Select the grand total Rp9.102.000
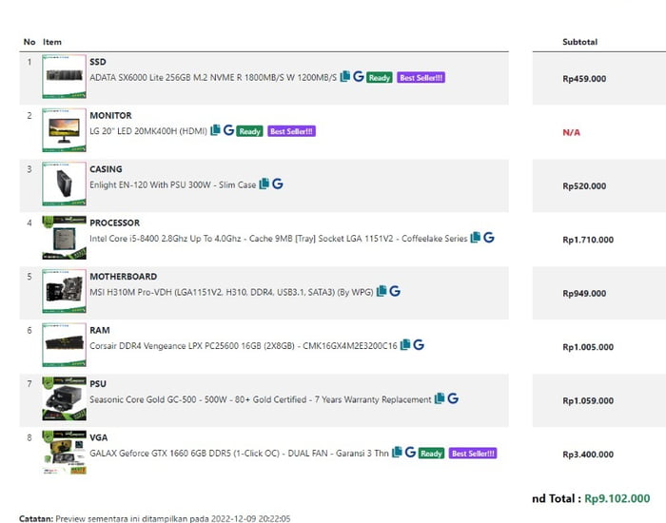The height and width of the screenshot is (523, 666). (617, 498)
